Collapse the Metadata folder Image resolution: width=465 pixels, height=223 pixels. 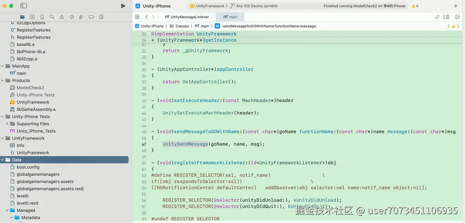point(12,218)
